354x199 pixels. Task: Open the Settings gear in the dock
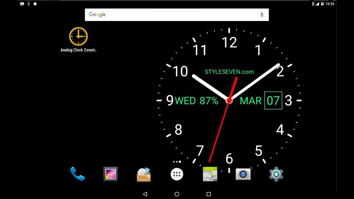tap(276, 174)
